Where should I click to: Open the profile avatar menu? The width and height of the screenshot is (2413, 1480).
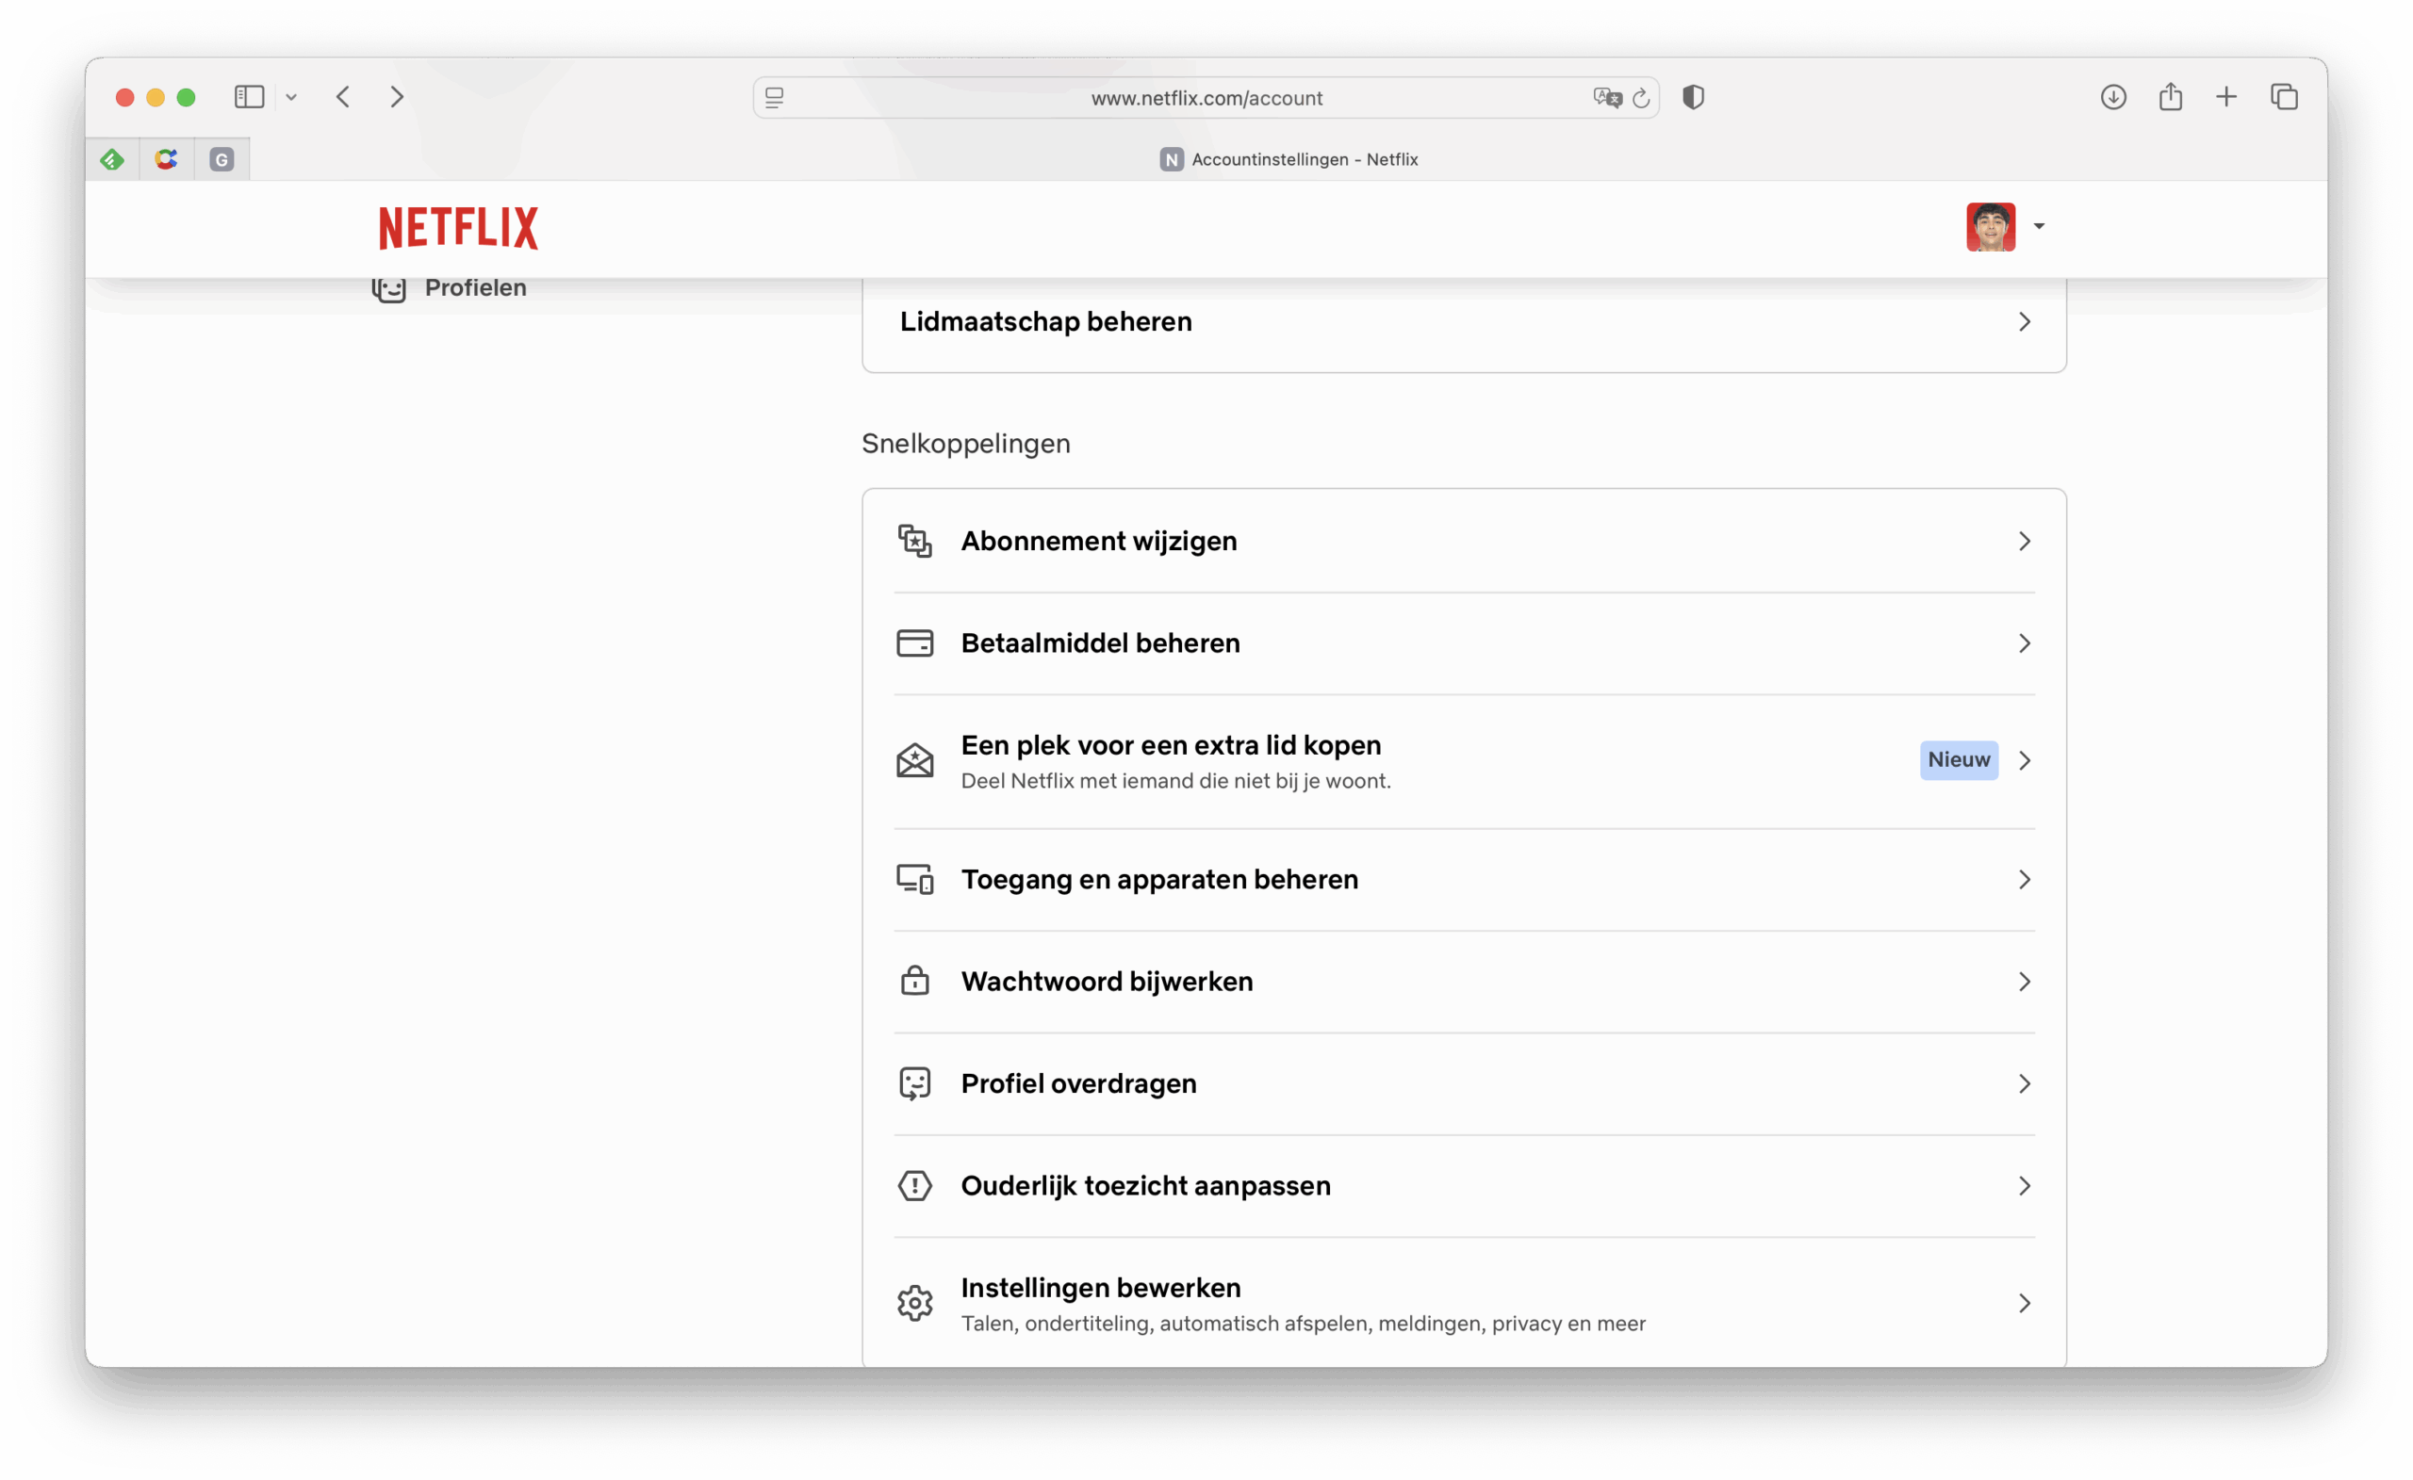point(1990,227)
